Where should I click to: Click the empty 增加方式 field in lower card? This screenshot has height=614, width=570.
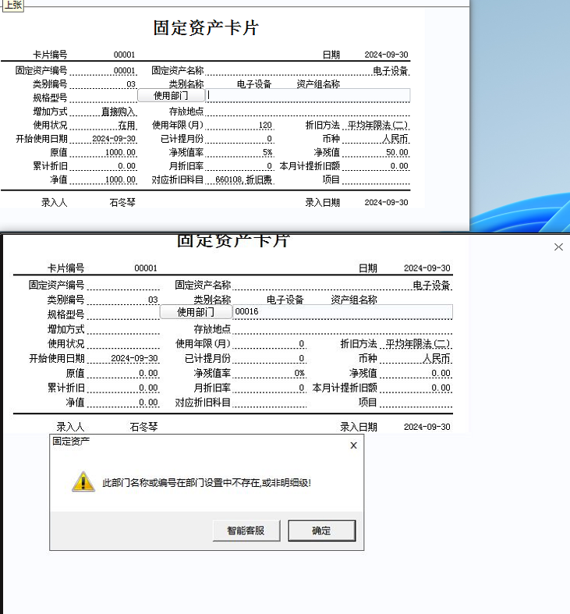tap(123, 329)
